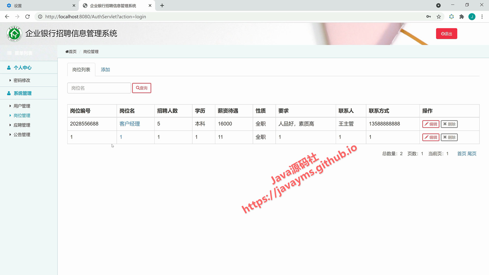489x275 pixels.
Task: Bookmark this page with the star icon
Action: 439,17
